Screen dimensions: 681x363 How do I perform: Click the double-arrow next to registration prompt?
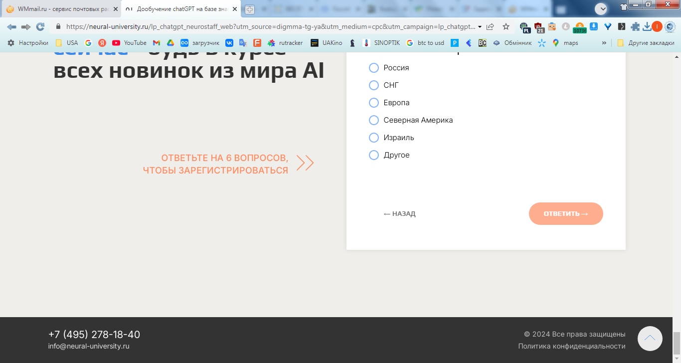point(305,163)
